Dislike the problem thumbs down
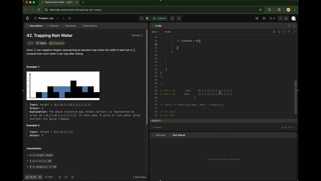The image size is (321, 181). pos(40,177)
